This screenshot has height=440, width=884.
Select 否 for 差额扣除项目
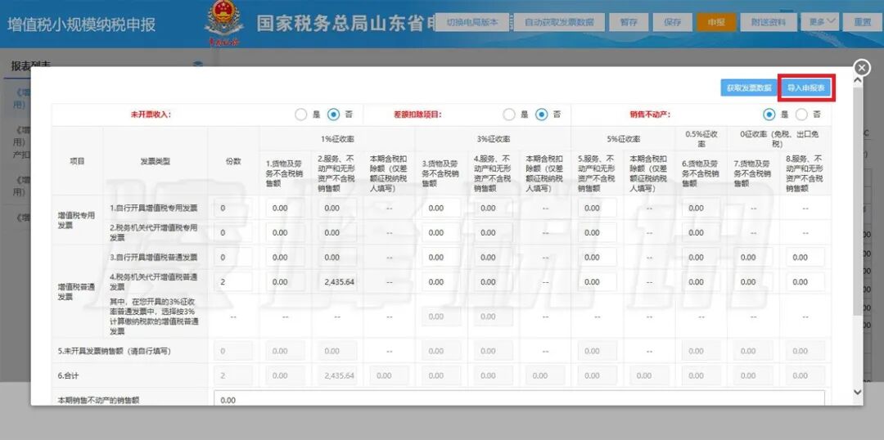tap(542, 114)
